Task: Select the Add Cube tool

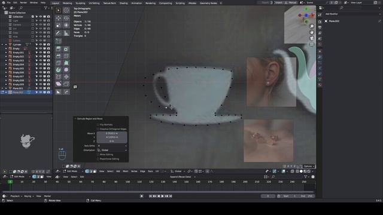Action: [59, 41]
